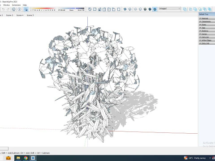
Task: Apply Wireframe face style
Action: pyautogui.click(x=135, y=9)
